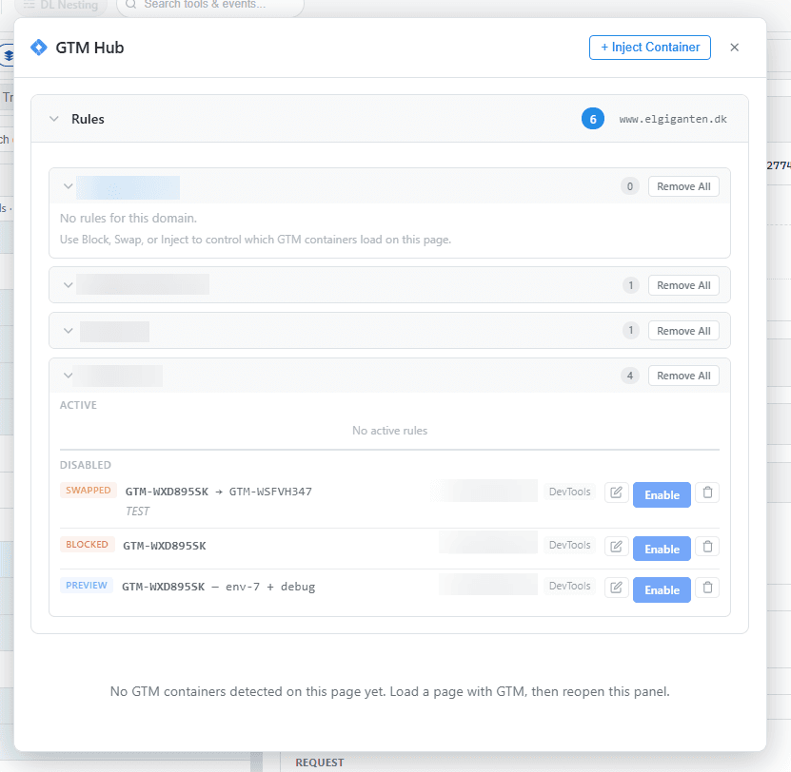This screenshot has width=791, height=772.
Task: Select the TEST note under swapped rule
Action: click(x=137, y=511)
